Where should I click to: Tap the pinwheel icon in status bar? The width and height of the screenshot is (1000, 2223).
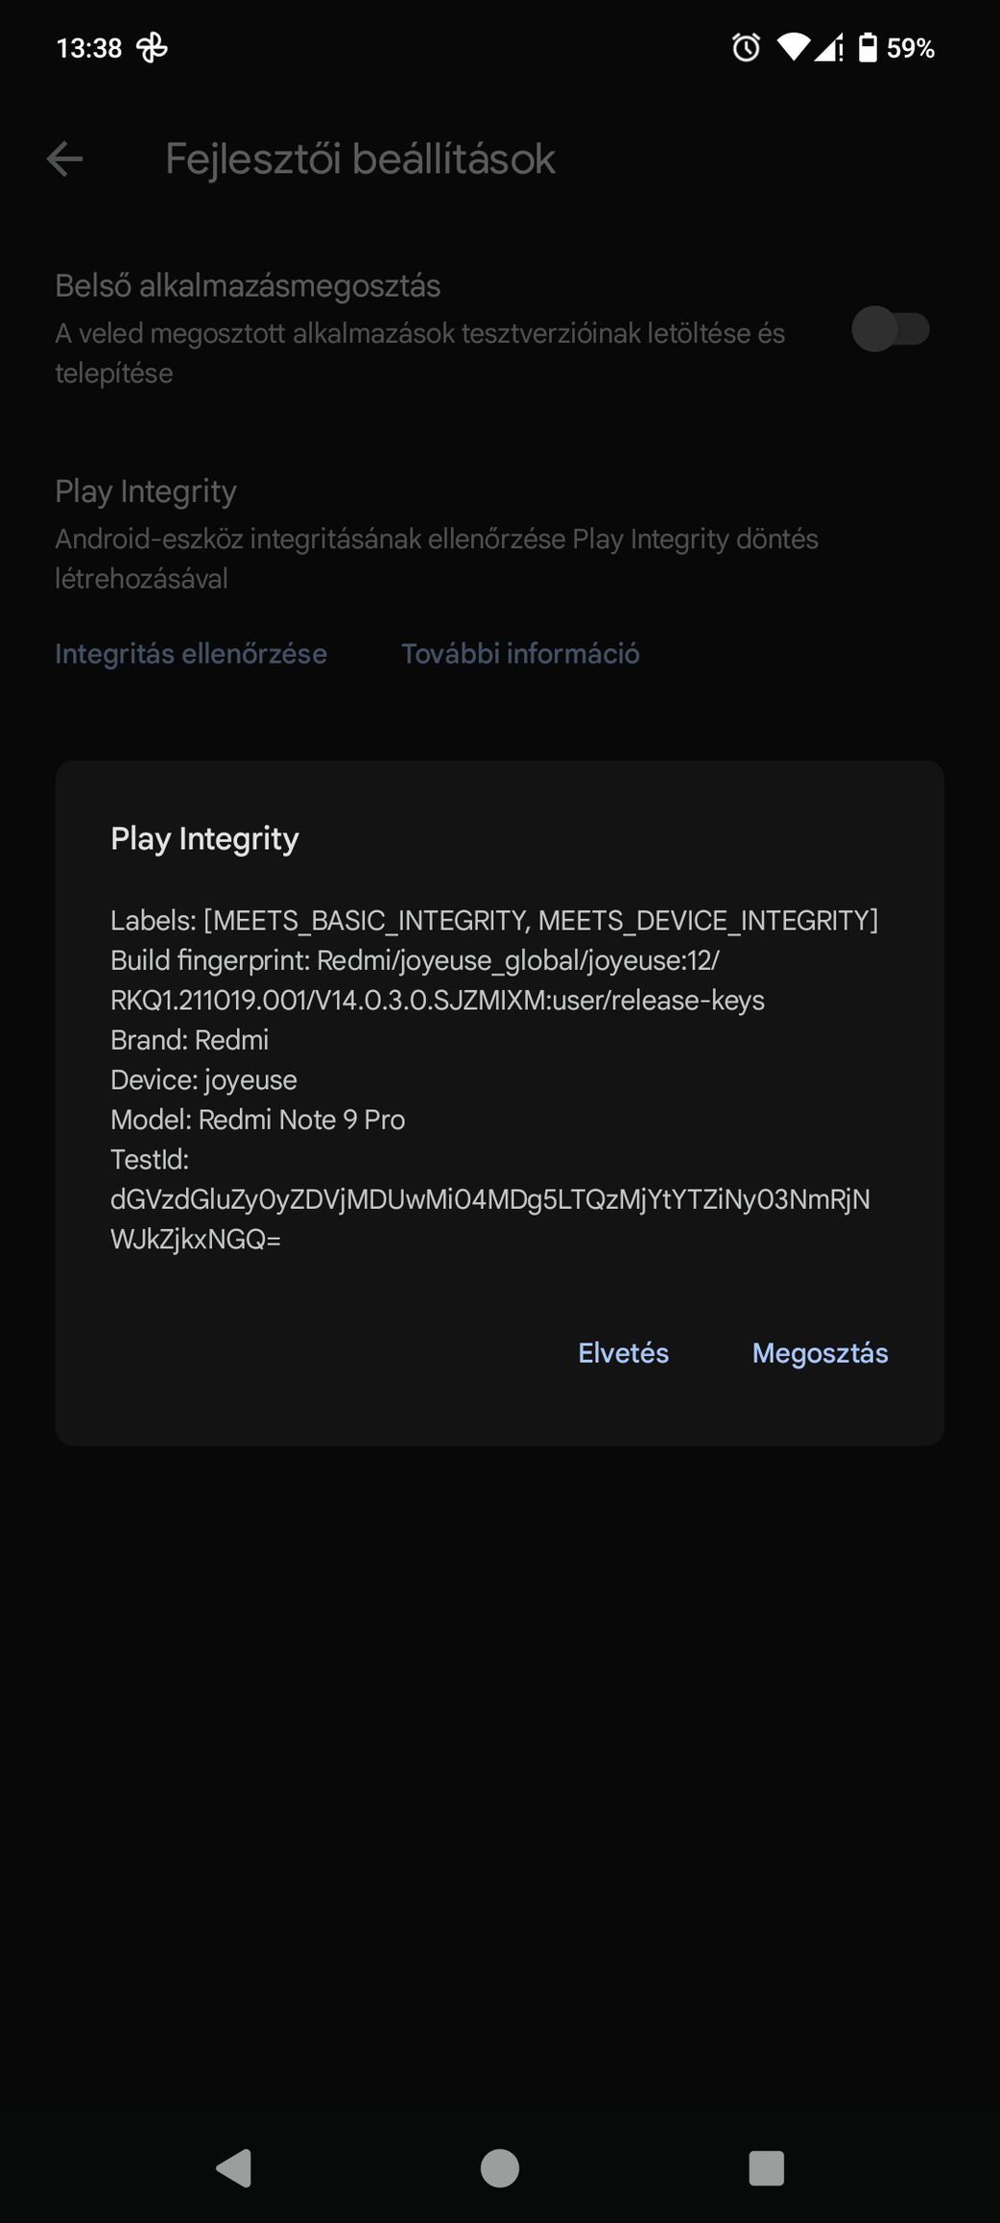coord(152,47)
